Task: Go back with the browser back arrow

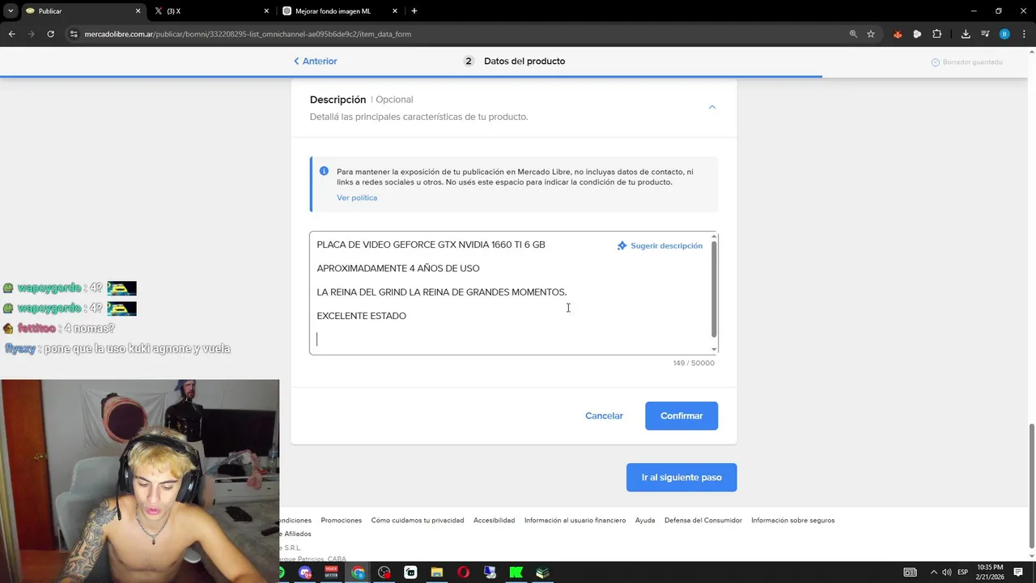Action: (x=11, y=34)
